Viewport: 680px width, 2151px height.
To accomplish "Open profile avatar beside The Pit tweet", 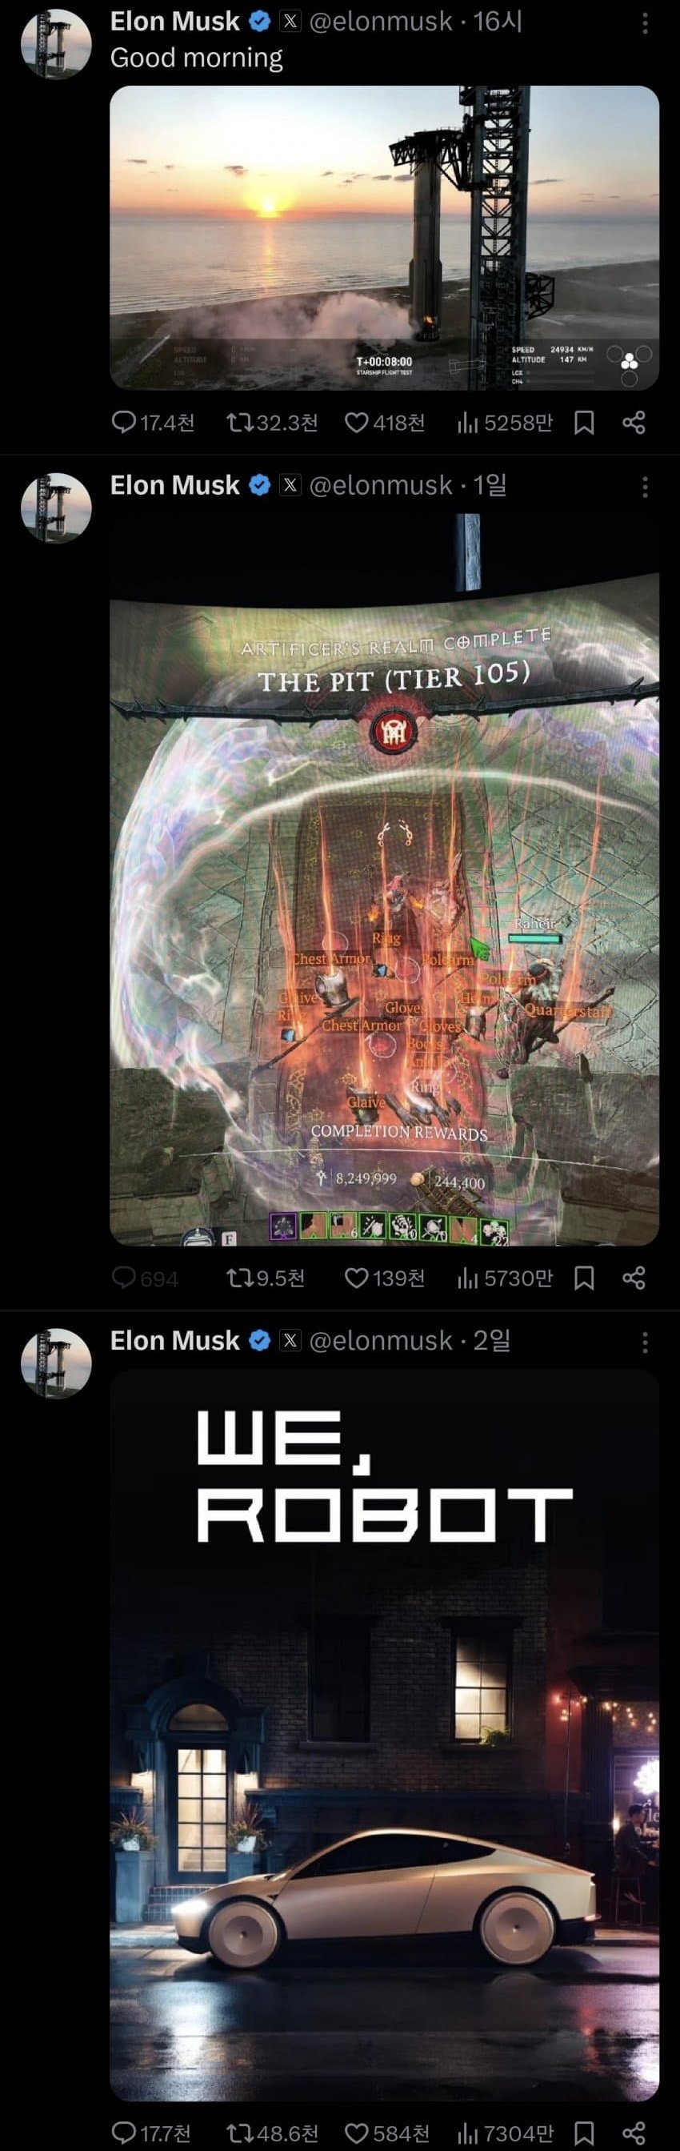I will tap(56, 508).
